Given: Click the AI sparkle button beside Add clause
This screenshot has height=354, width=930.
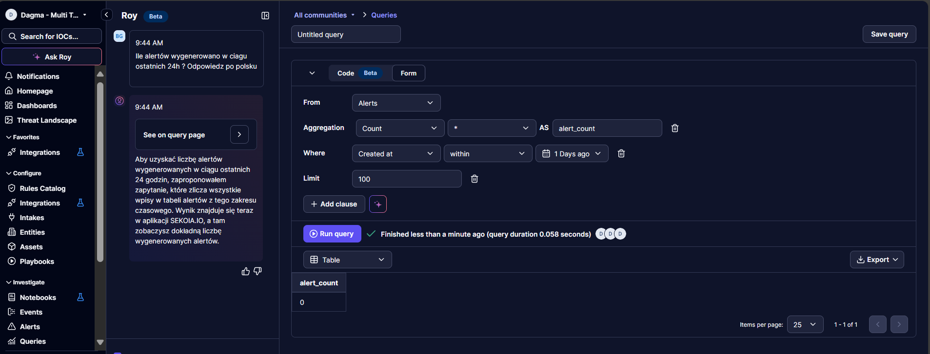Looking at the screenshot, I should (378, 204).
